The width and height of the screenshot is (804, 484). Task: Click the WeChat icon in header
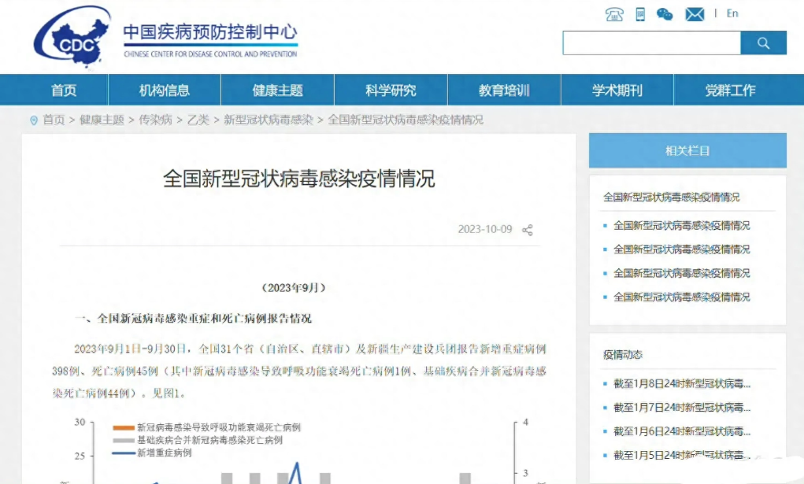point(665,14)
